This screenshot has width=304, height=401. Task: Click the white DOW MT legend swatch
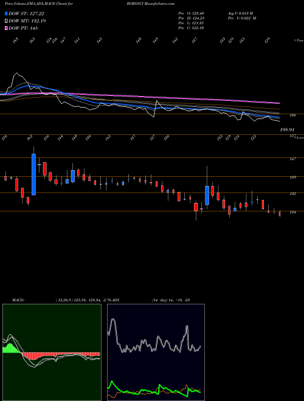point(7,21)
